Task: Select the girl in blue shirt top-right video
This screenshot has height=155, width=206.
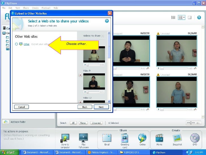Action: coord(177,51)
